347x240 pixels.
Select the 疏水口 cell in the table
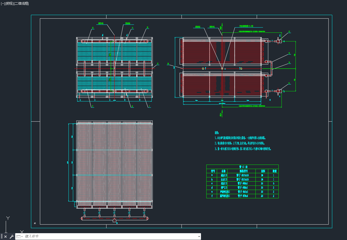(224, 183)
